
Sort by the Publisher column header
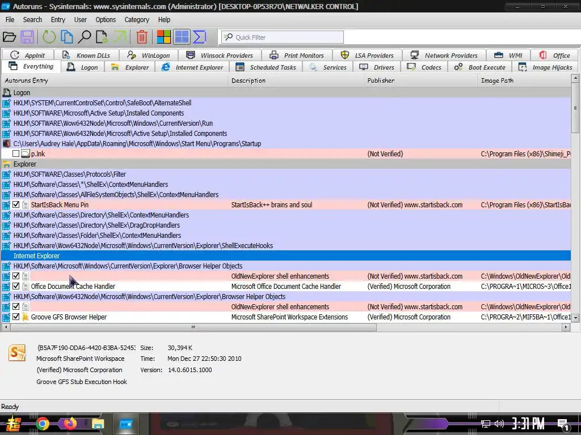[420, 80]
